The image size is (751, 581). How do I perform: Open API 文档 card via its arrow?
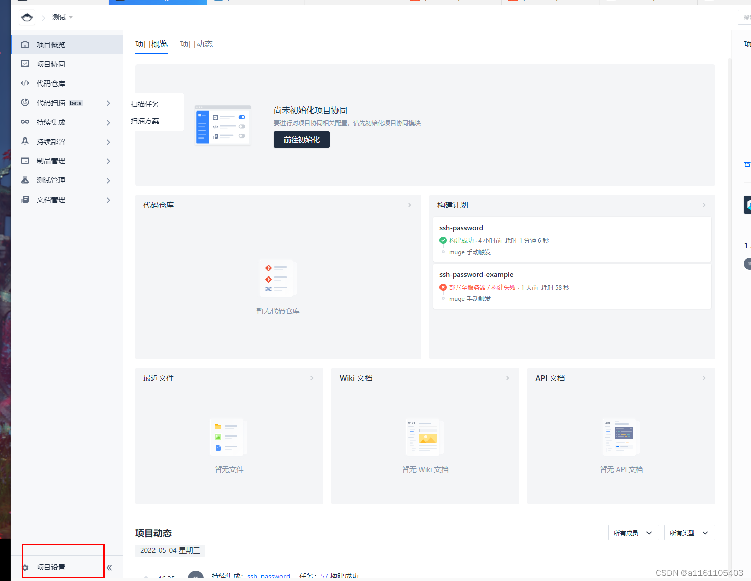[x=704, y=378]
